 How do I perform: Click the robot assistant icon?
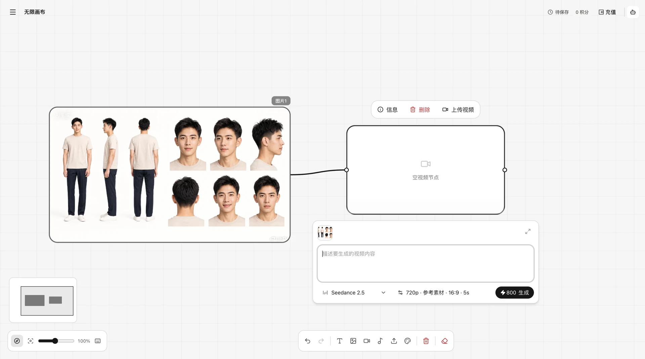[633, 12]
